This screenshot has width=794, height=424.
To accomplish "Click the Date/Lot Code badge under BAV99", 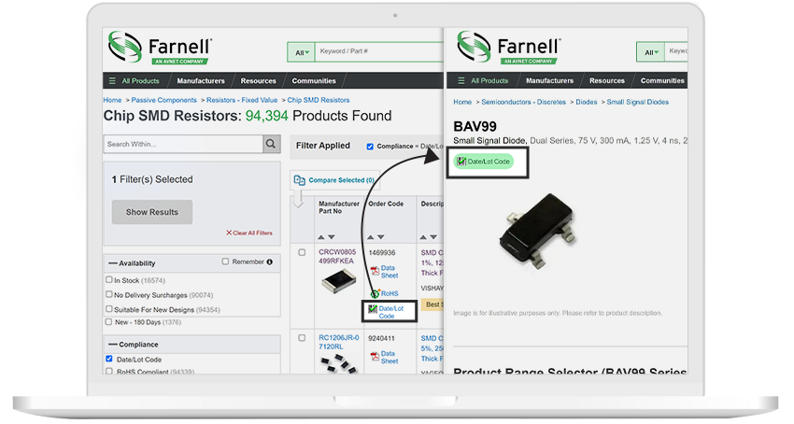I will point(485,162).
